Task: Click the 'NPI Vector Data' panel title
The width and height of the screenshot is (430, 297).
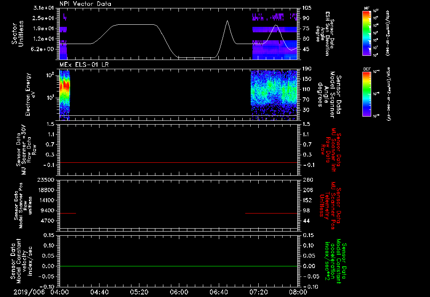Action: coord(85,4)
